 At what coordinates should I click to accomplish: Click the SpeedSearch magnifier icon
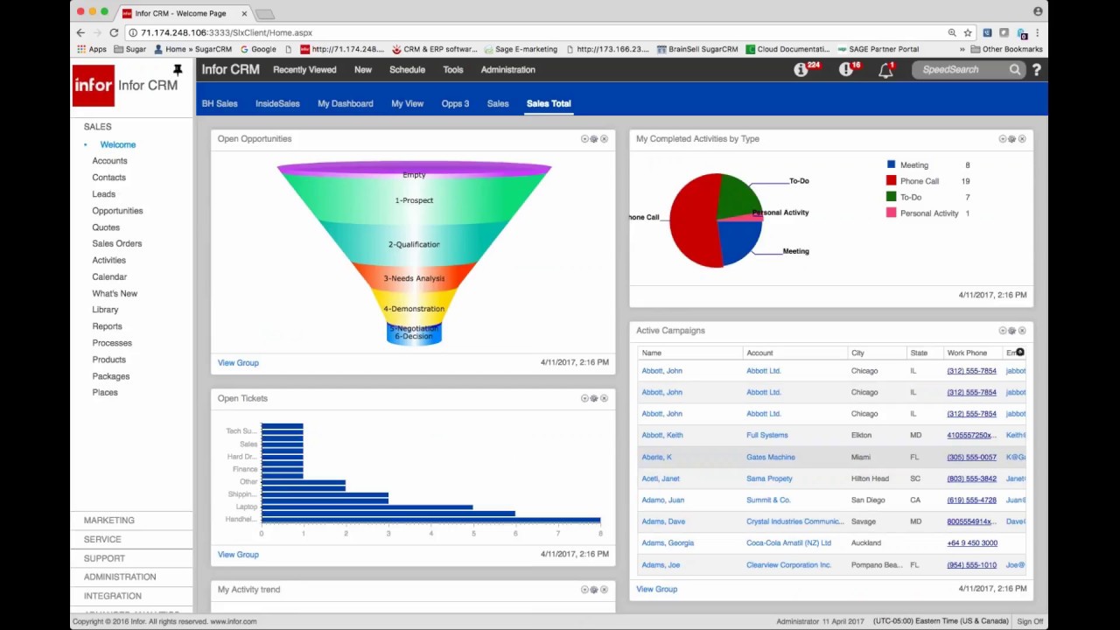pos(1015,70)
